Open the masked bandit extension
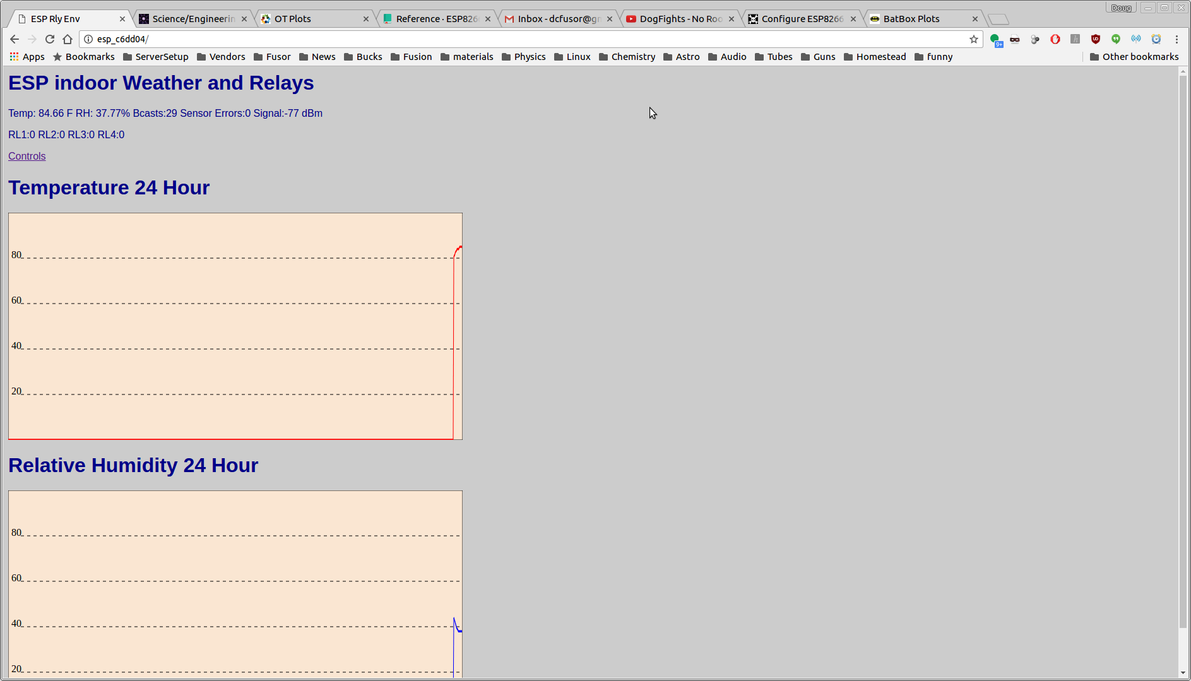This screenshot has width=1191, height=681. click(1015, 39)
